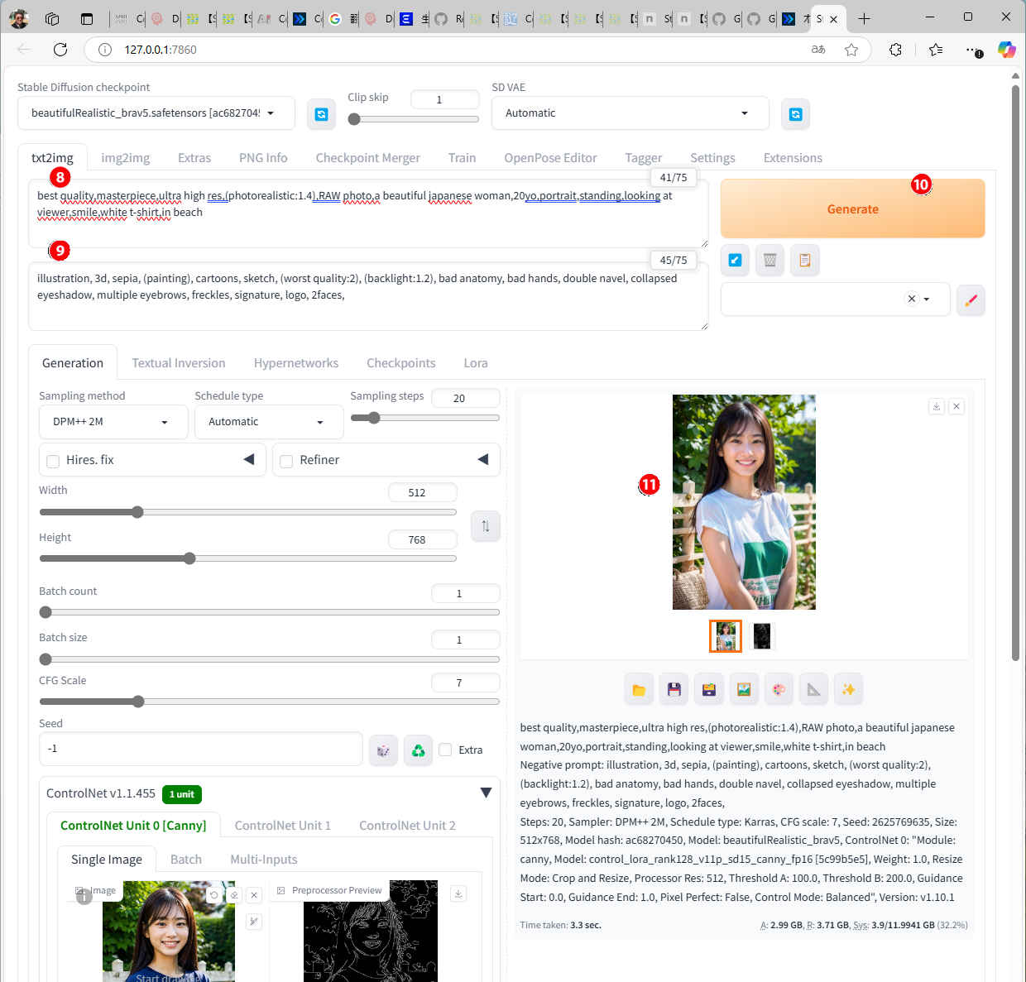Click the CFG Scale slider
This screenshot has height=982, width=1026.
pyautogui.click(x=269, y=702)
